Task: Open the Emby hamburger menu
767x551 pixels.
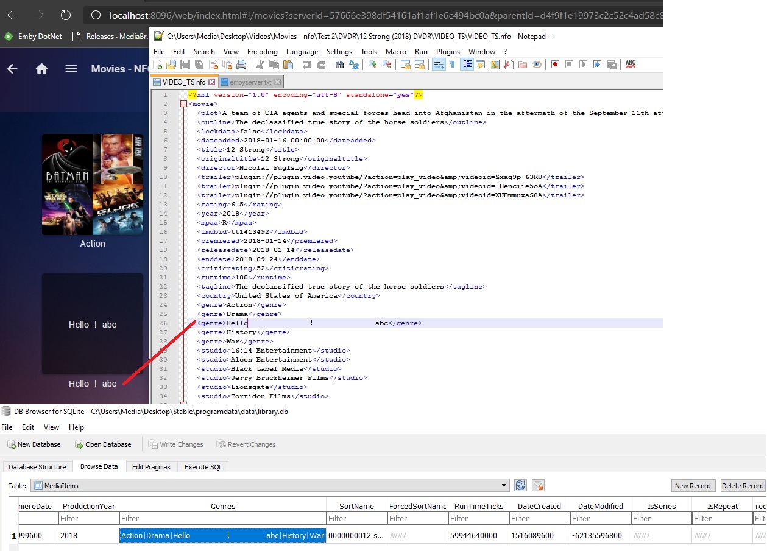Action: 71,69
